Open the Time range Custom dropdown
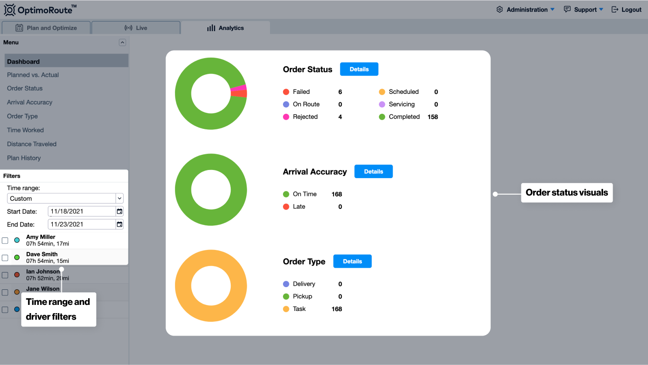The height and width of the screenshot is (365, 648). click(65, 199)
